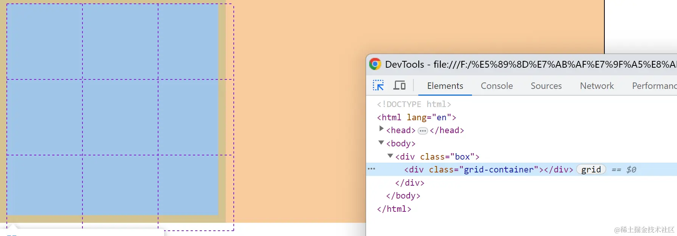
Task: Select the closing </body> tag line
Action: coord(403,196)
